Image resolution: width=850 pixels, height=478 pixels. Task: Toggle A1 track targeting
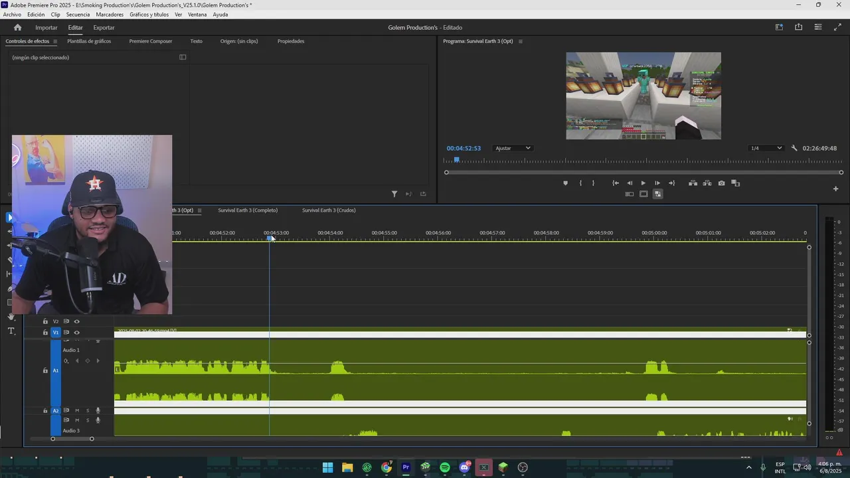pos(56,370)
